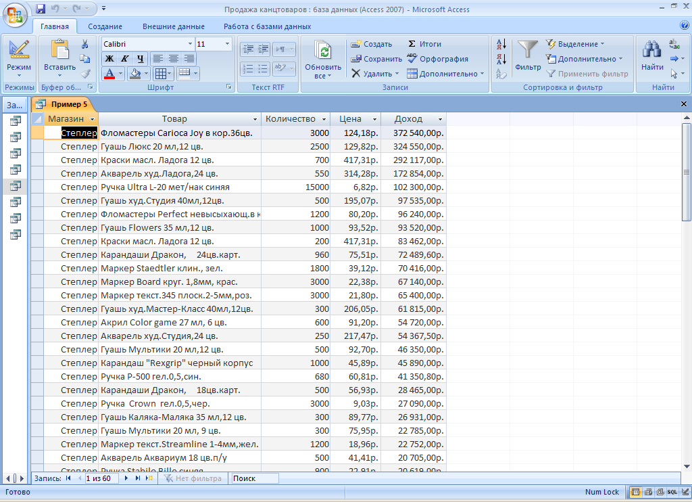Image resolution: width=692 pixels, height=502 pixels.
Task: Open Работа с базами данных tab
Action: [x=267, y=26]
